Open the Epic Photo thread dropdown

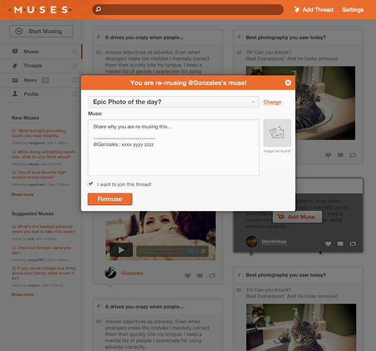coord(174,102)
